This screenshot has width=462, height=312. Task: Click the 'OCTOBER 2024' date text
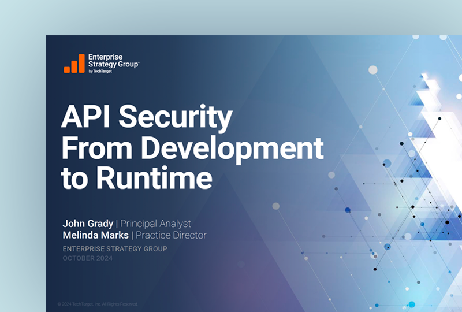pos(88,258)
